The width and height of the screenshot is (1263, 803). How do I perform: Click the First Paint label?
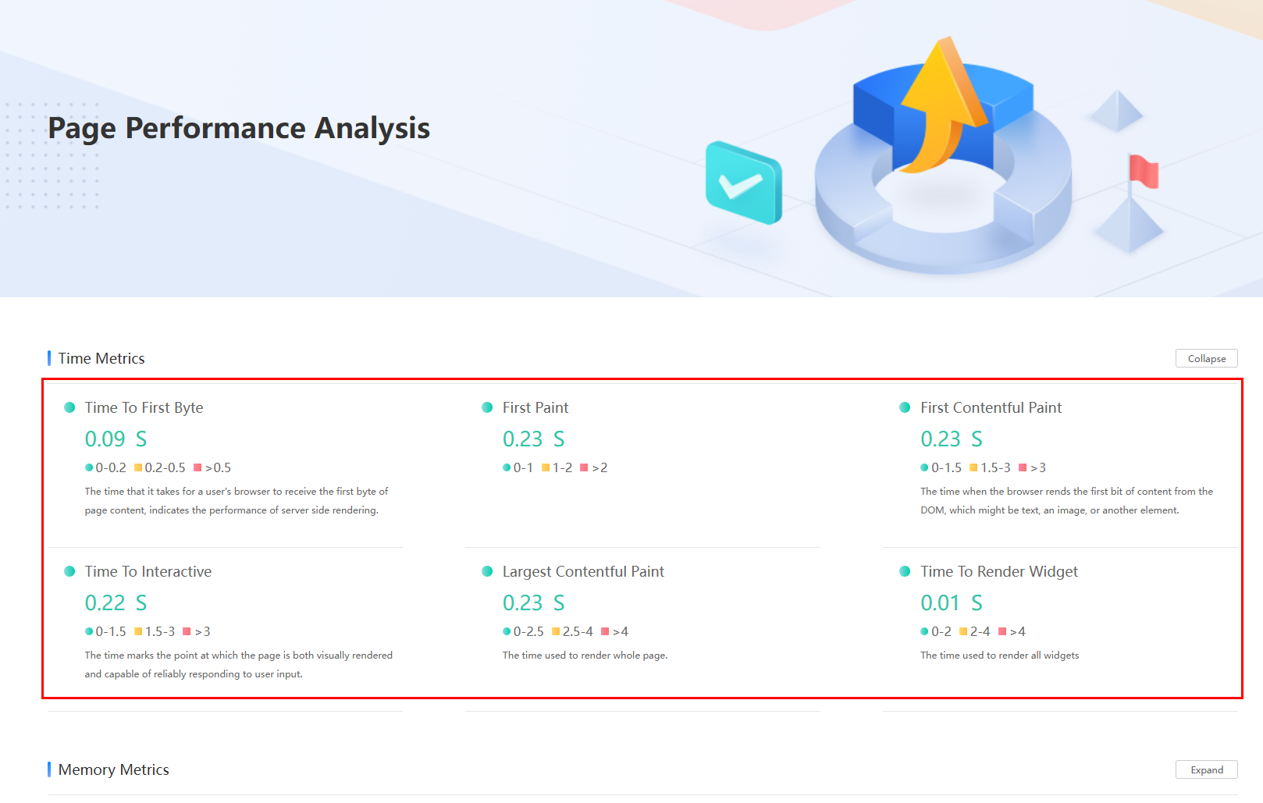tap(535, 407)
